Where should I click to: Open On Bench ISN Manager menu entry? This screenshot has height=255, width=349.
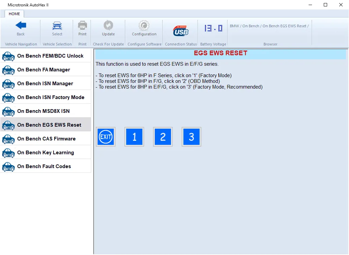point(46,83)
